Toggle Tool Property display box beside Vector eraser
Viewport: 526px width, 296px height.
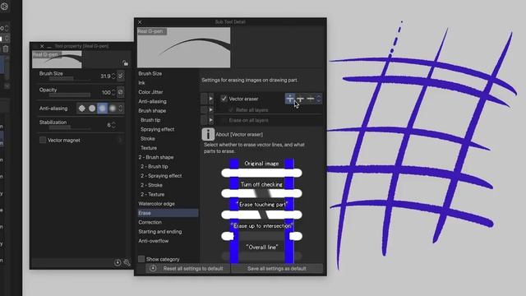[x=204, y=99]
